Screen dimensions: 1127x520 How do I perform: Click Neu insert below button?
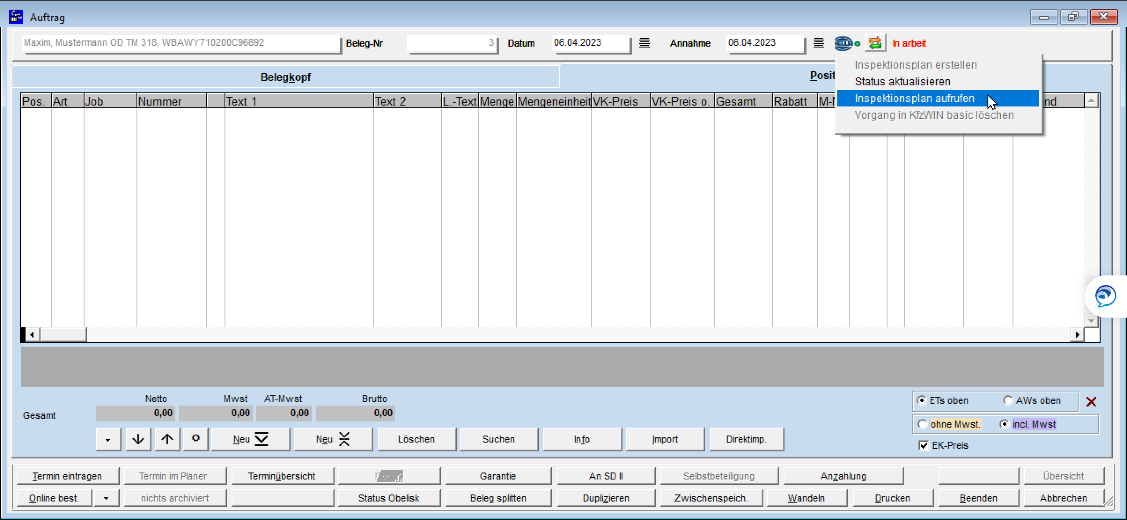(250, 439)
